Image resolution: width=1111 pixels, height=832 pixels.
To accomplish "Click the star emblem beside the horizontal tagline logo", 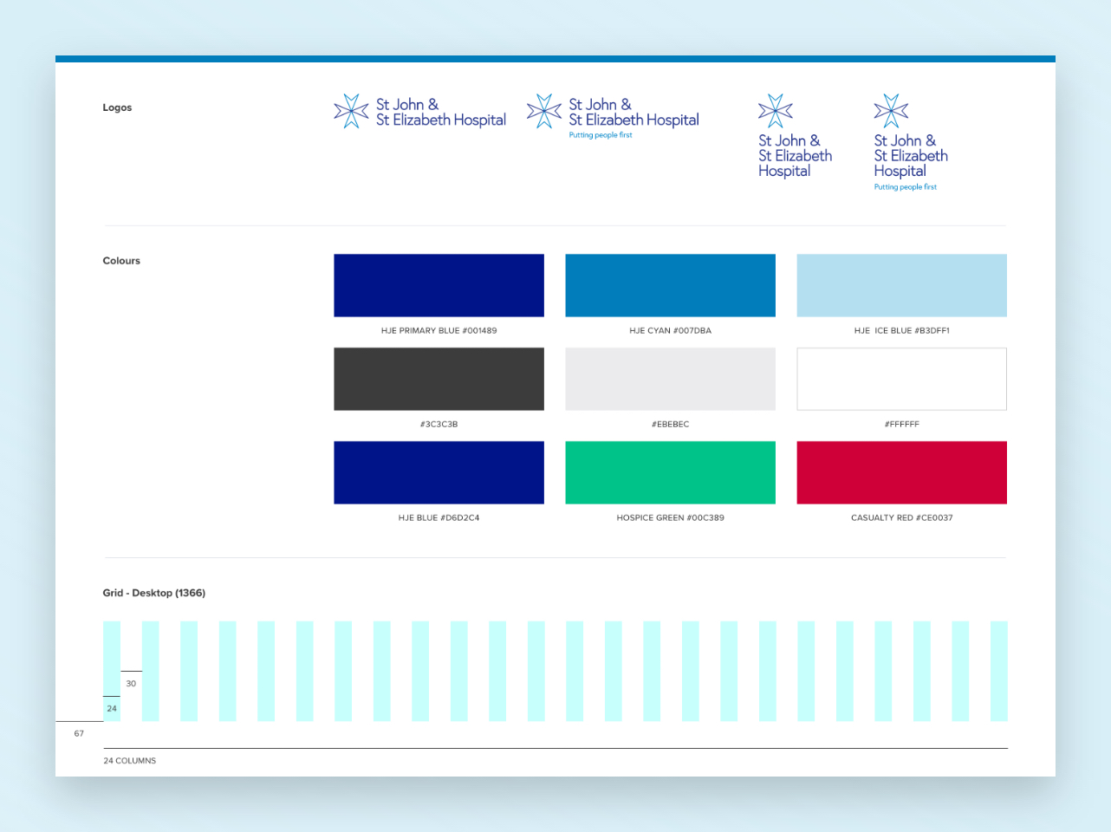I will click(x=544, y=111).
